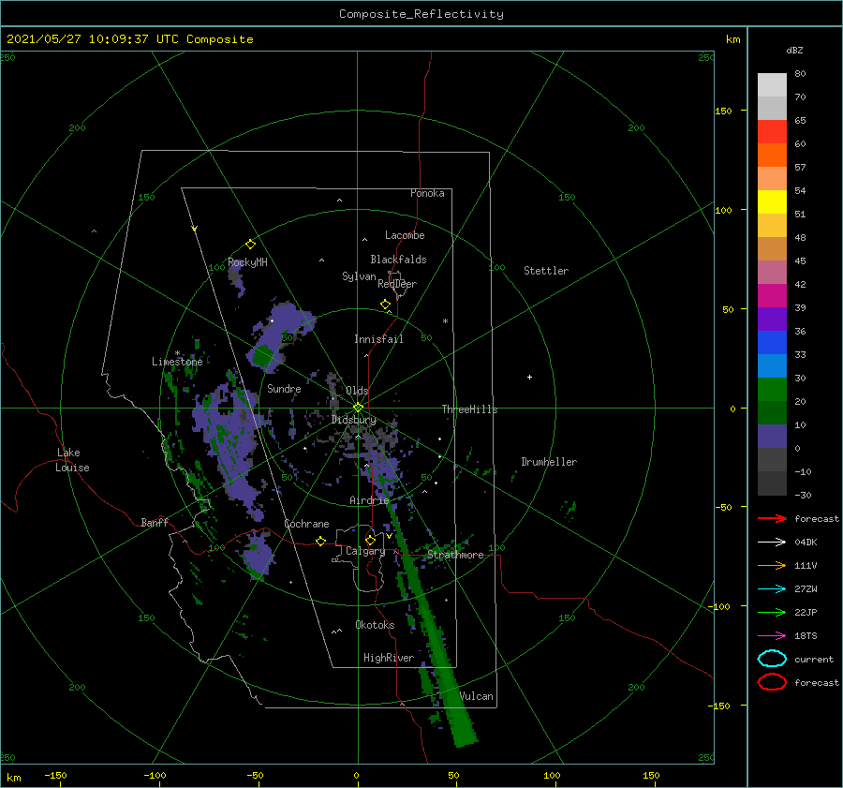
Task: Click the cyan current ellipse legend icon
Action: (x=772, y=659)
